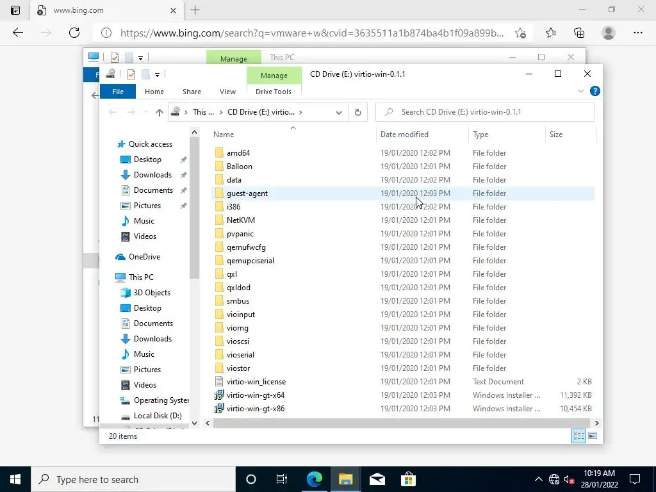Open the Share ribbon tab
The width and height of the screenshot is (656, 492).
click(x=192, y=92)
